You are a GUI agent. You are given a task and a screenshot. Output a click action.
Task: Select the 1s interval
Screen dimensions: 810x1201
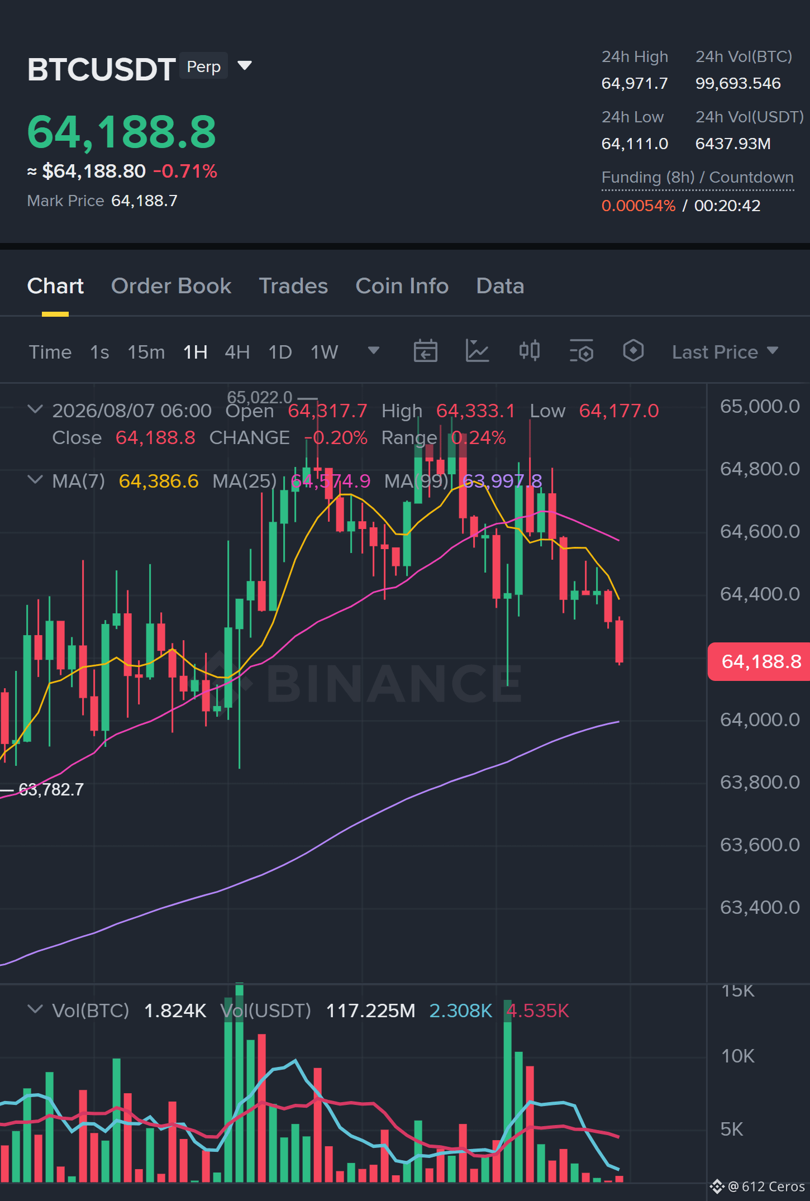99,352
